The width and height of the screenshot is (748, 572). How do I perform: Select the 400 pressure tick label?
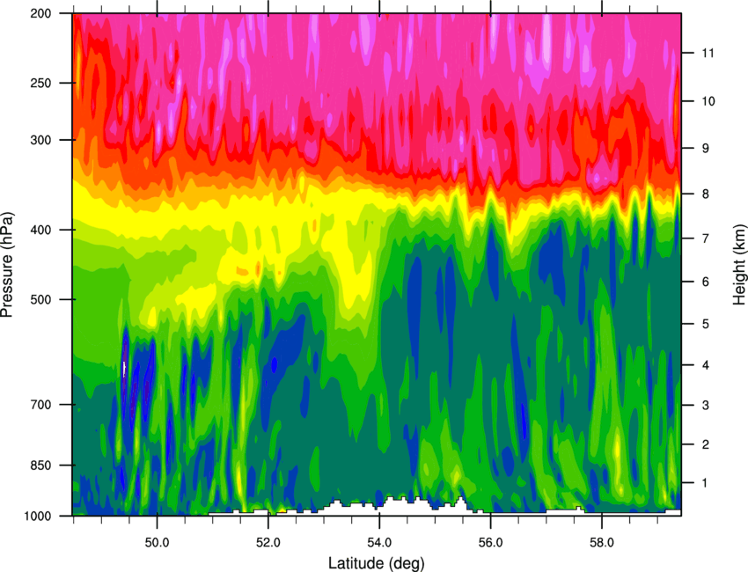40,230
